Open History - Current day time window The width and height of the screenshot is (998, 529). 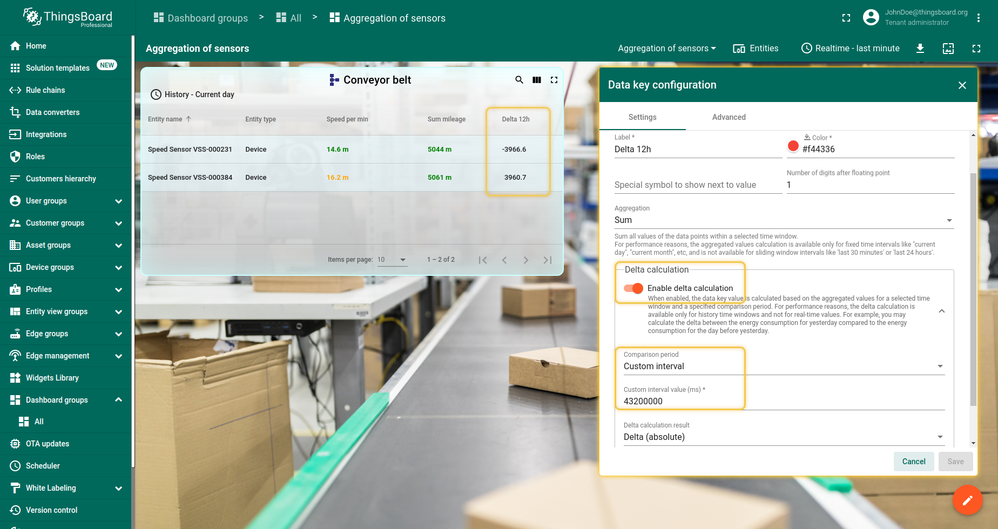192,94
